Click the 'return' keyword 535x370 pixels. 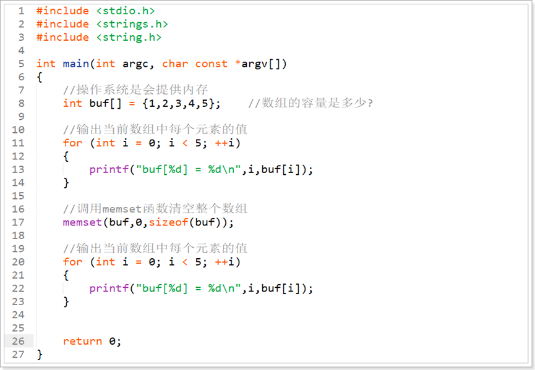point(83,342)
